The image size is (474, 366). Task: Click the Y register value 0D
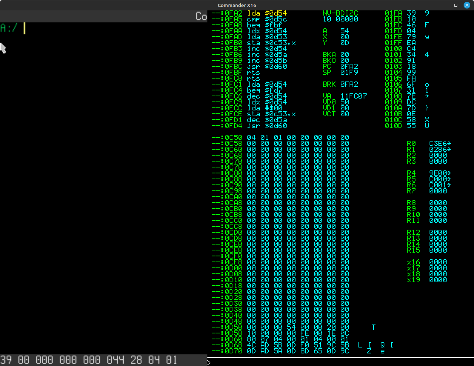[345, 43]
